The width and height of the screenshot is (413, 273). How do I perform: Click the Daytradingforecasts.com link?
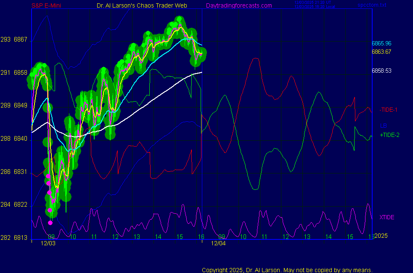pos(238,5)
